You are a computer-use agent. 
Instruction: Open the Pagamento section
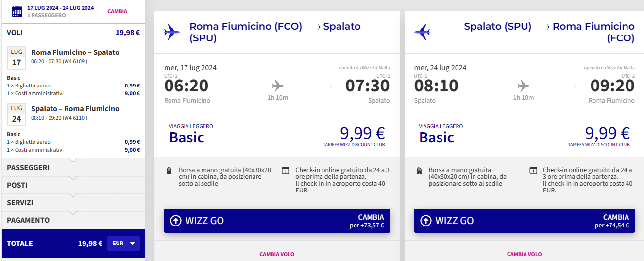click(x=73, y=220)
